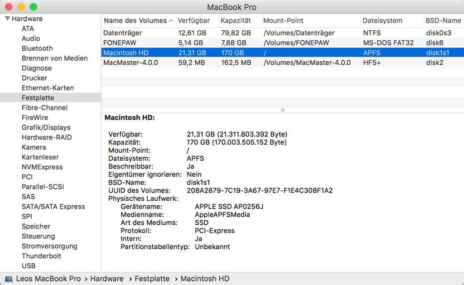
Task: Click the Macintosh HD details heading
Action: (x=130, y=117)
